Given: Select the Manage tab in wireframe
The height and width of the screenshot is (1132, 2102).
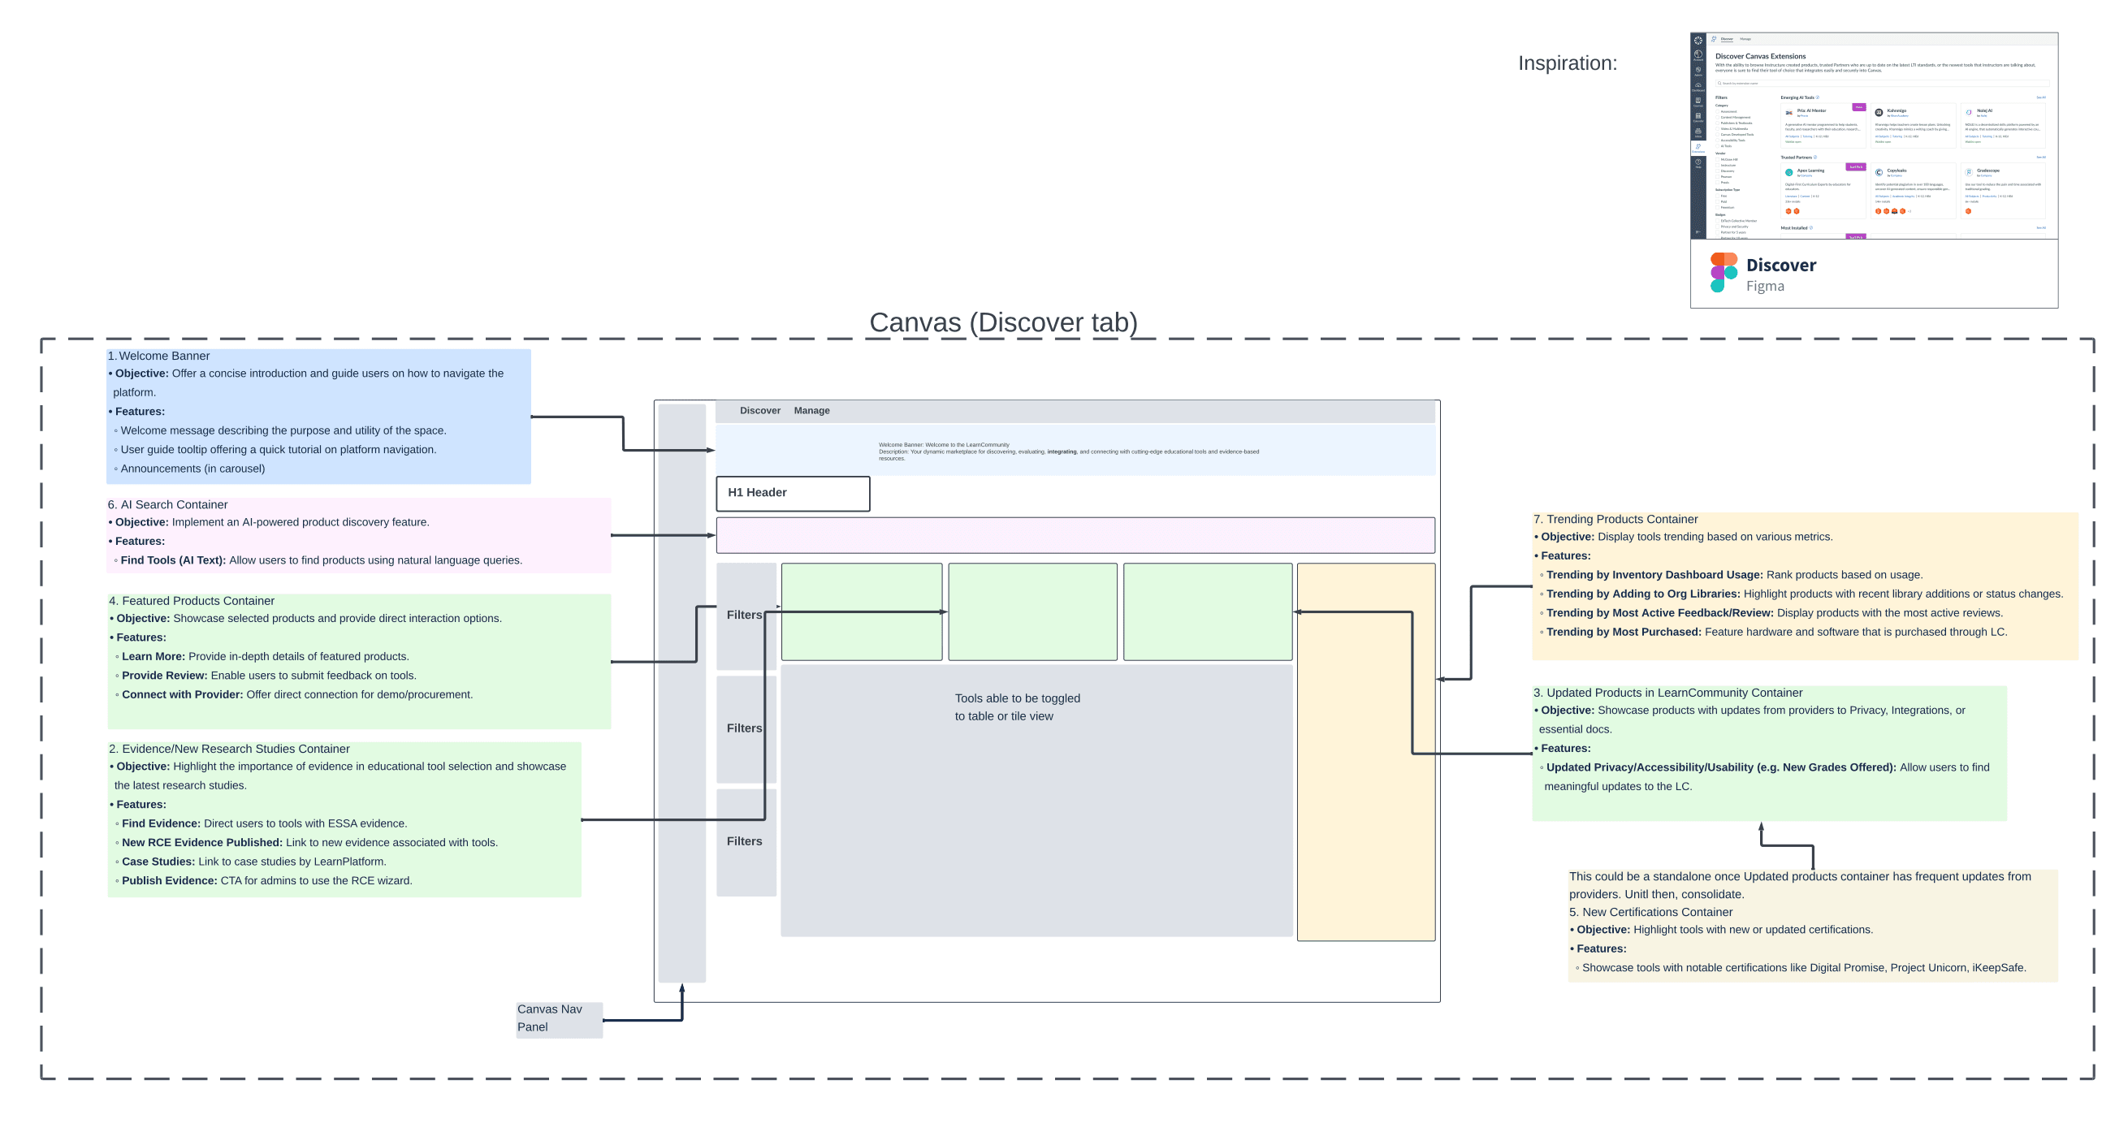Looking at the screenshot, I should [811, 410].
